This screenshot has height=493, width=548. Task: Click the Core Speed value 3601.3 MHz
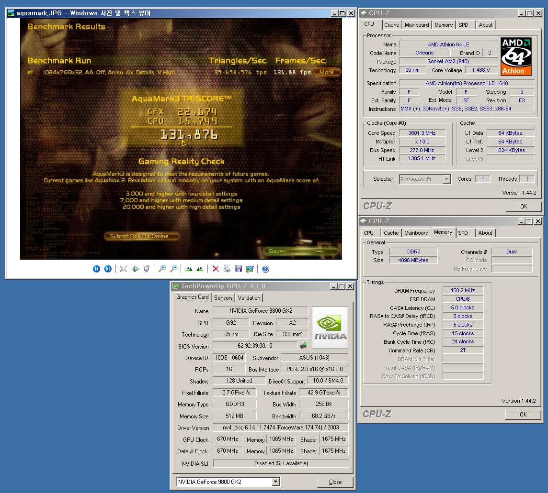tap(422, 133)
